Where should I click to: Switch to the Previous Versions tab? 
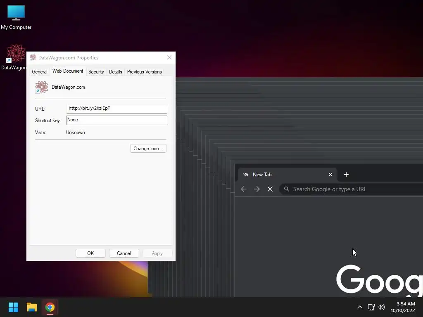pos(144,72)
